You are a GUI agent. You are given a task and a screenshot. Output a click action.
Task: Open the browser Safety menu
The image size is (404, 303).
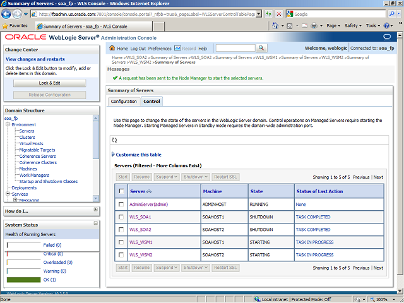pos(352,26)
